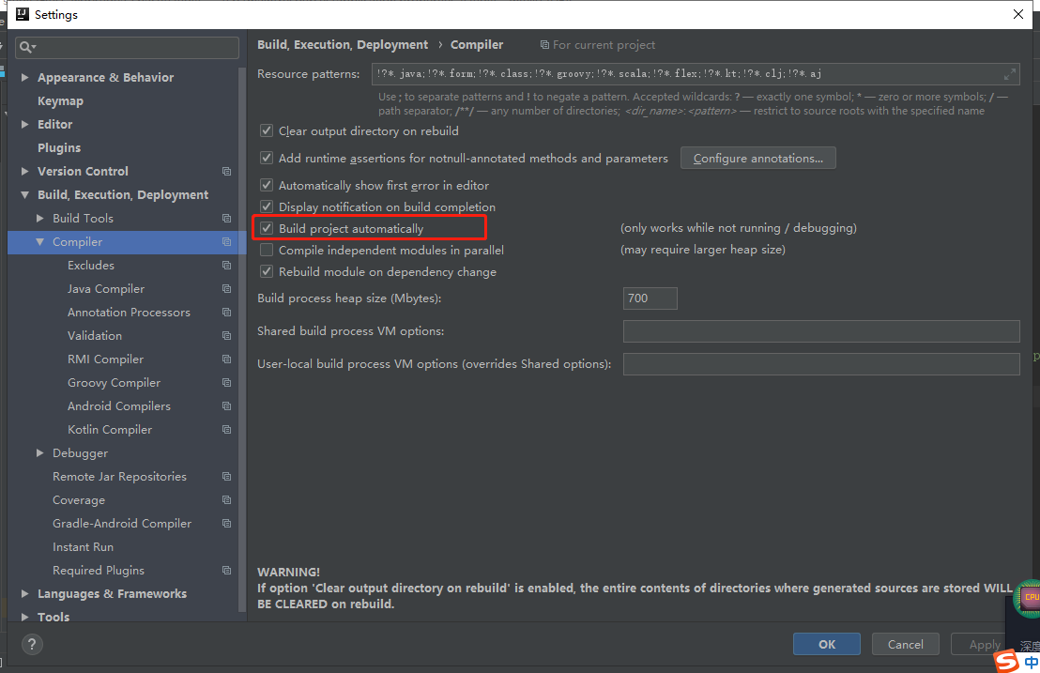Image resolution: width=1040 pixels, height=673 pixels.
Task: Click project-level icon next to Build Tools
Action: [x=227, y=218]
